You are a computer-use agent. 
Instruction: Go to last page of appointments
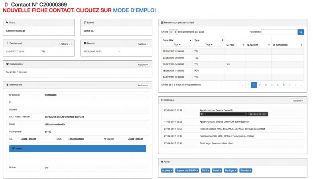tap(301, 85)
